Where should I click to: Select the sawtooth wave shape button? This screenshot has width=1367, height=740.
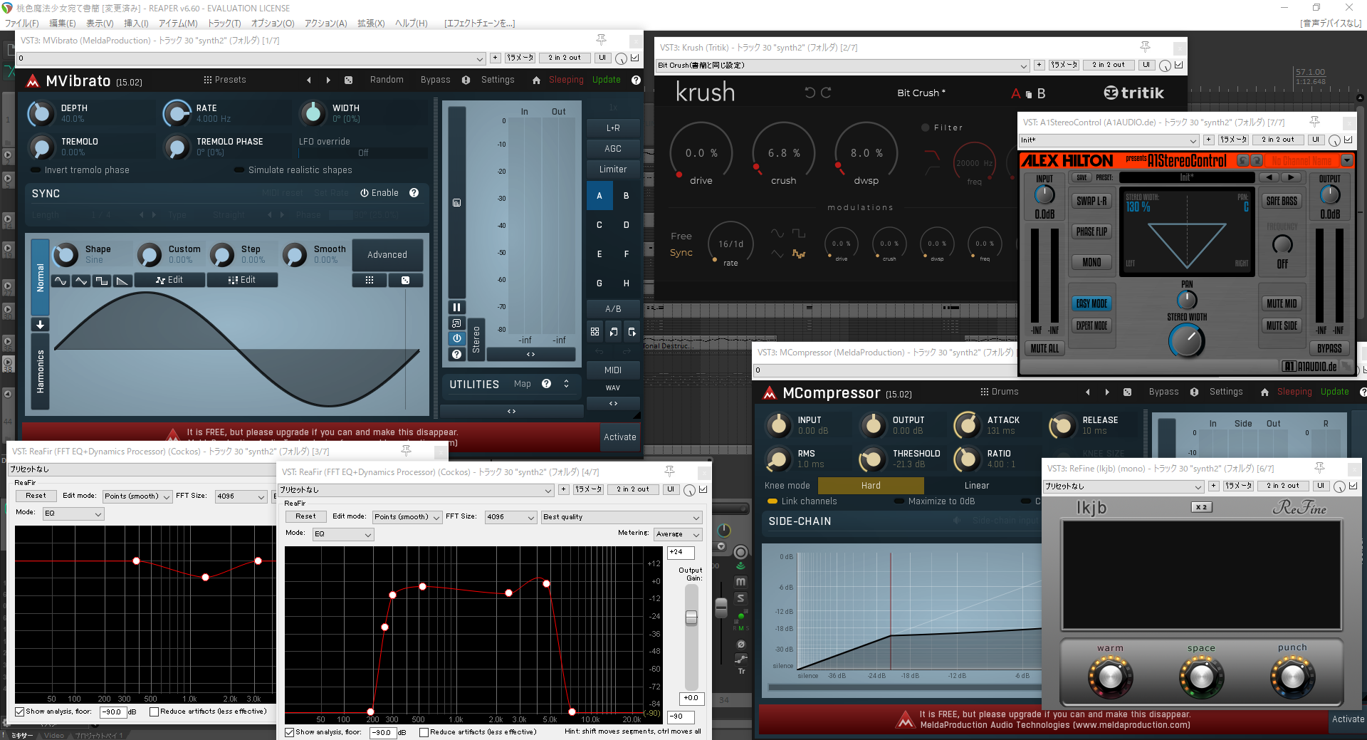(x=122, y=281)
